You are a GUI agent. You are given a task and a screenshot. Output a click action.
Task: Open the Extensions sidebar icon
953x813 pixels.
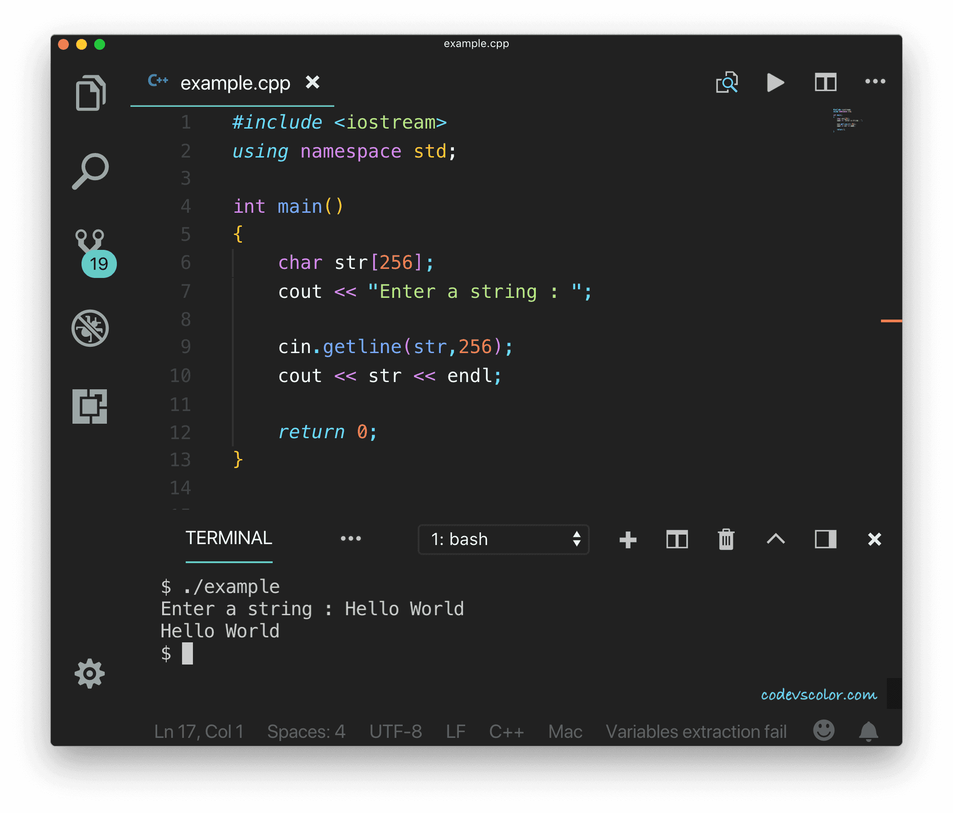tap(90, 406)
